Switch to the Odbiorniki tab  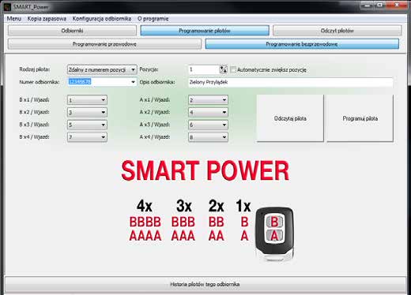click(72, 31)
